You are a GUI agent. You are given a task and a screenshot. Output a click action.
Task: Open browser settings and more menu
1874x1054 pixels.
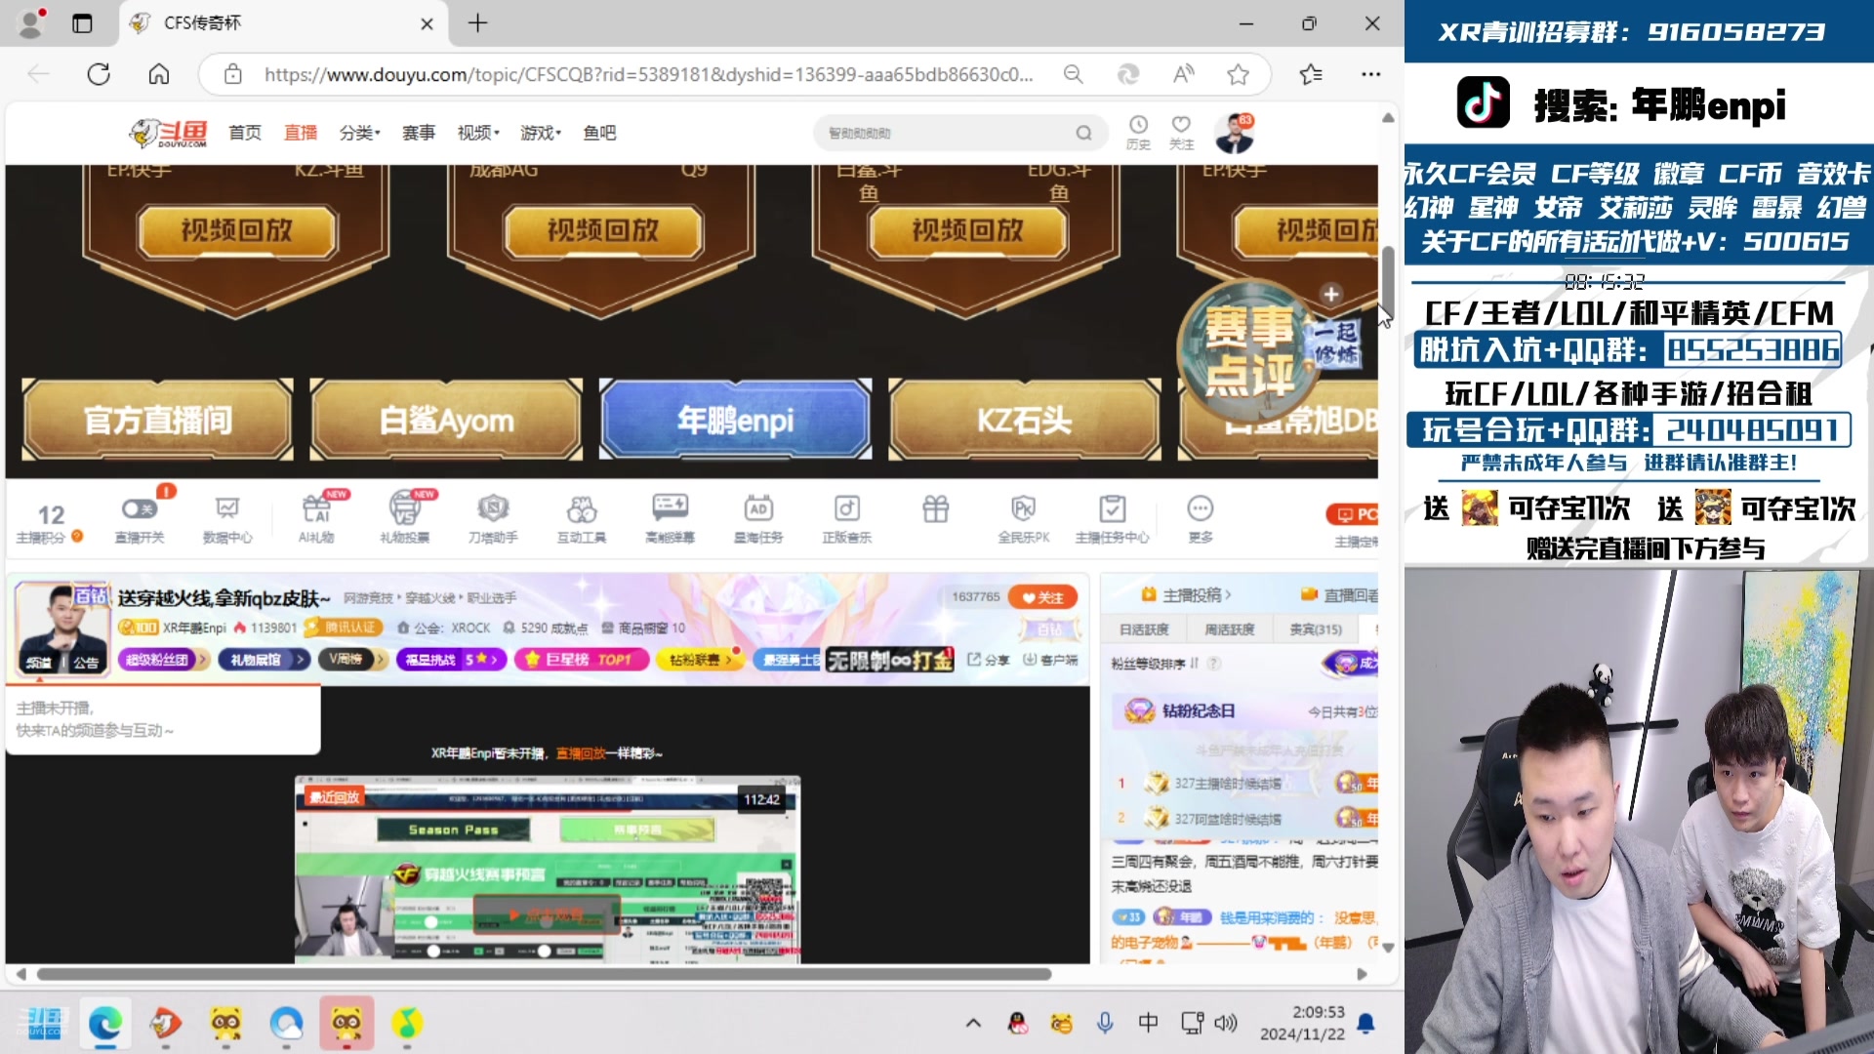pyautogui.click(x=1370, y=74)
